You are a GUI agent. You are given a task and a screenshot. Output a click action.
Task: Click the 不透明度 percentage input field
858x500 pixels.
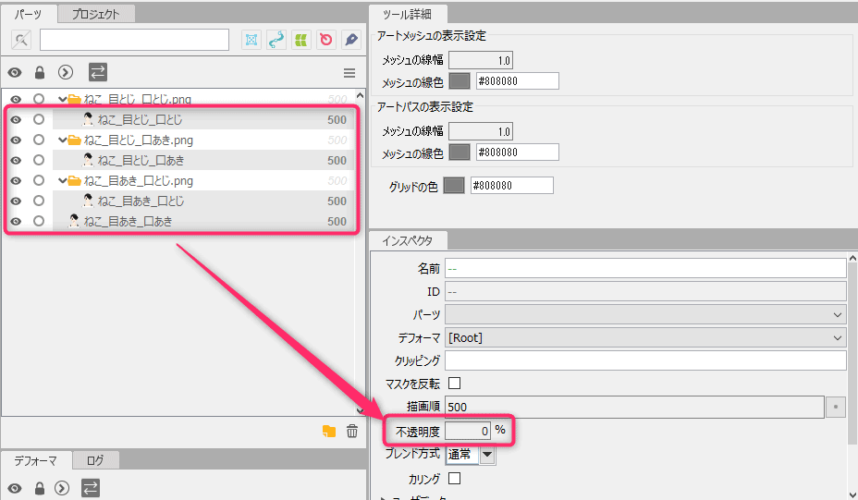(x=468, y=430)
